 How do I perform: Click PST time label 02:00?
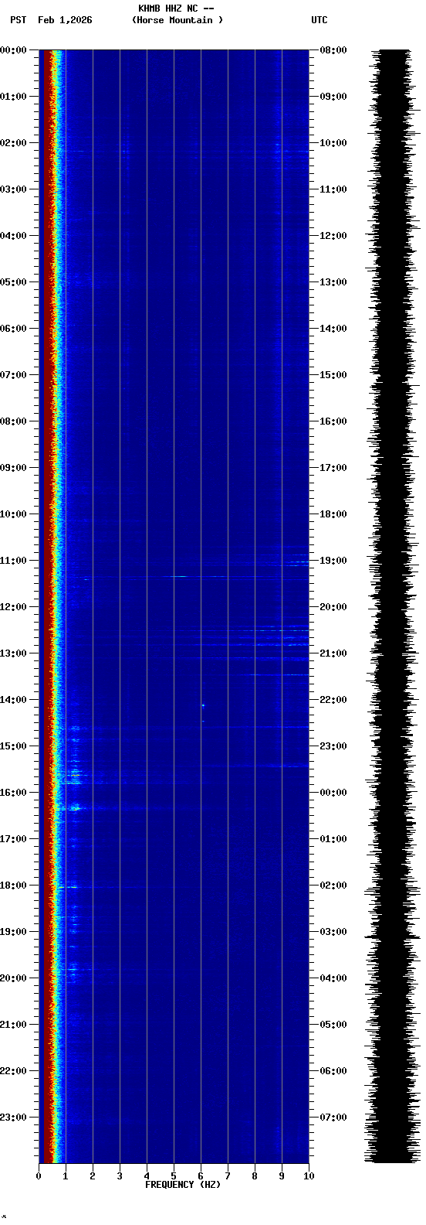[13, 143]
